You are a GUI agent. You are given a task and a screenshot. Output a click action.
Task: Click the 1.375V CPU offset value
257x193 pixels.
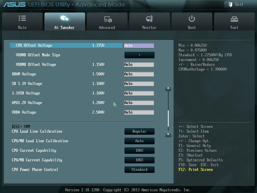tap(98, 45)
